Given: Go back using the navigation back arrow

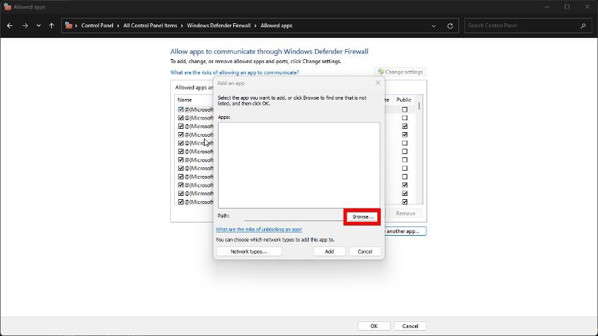Looking at the screenshot, I should point(10,25).
